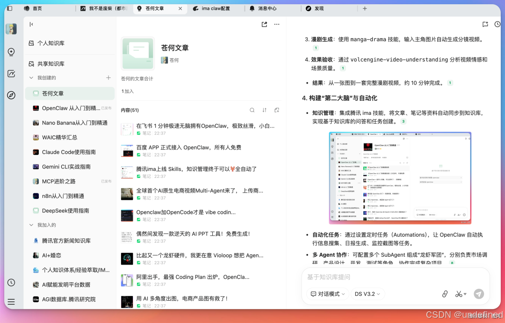Open AI+婚恋 knowledge base

click(70, 255)
